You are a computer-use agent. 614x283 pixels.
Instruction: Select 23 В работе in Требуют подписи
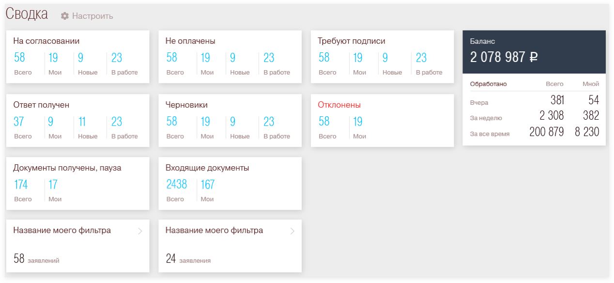coord(429,63)
